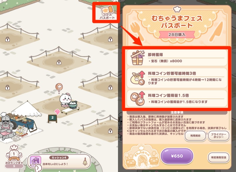Select the 料理コイン獲得量1.5倍 benefit row

pyautogui.click(x=177, y=98)
